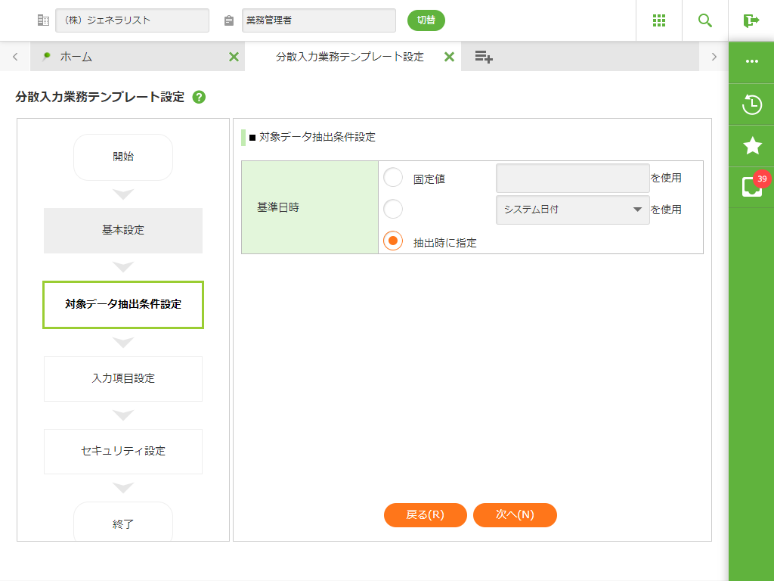Screen dimensions: 774x581
Task: Click the 戻る(R) button
Action: [x=425, y=514]
